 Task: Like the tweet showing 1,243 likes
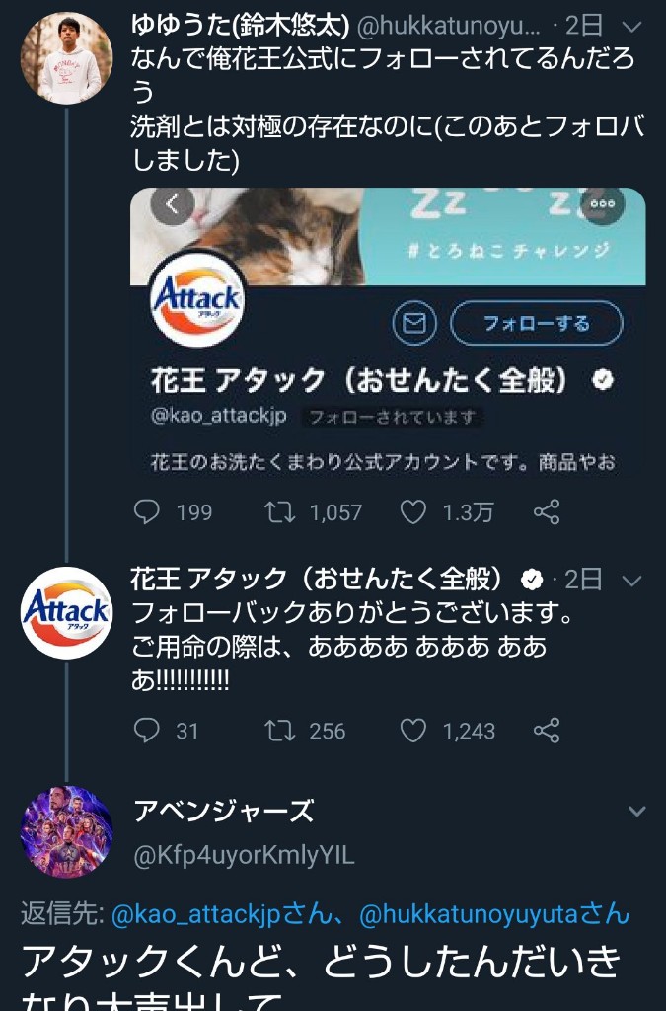click(x=412, y=731)
